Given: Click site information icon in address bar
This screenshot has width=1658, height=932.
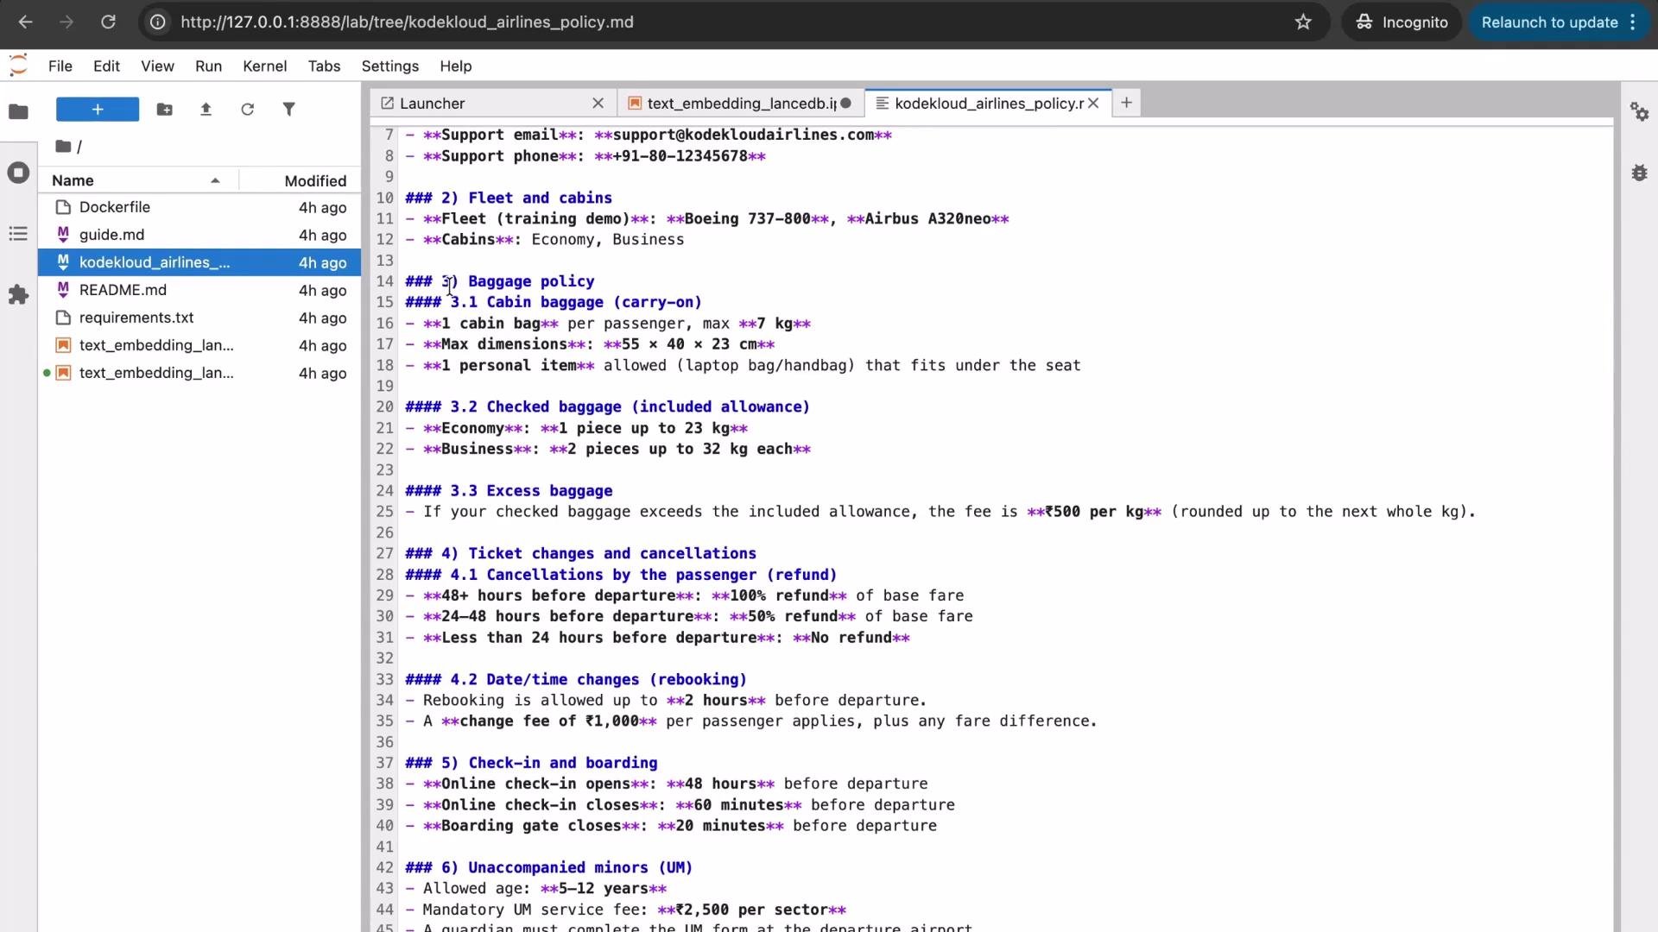Looking at the screenshot, I should [158, 22].
